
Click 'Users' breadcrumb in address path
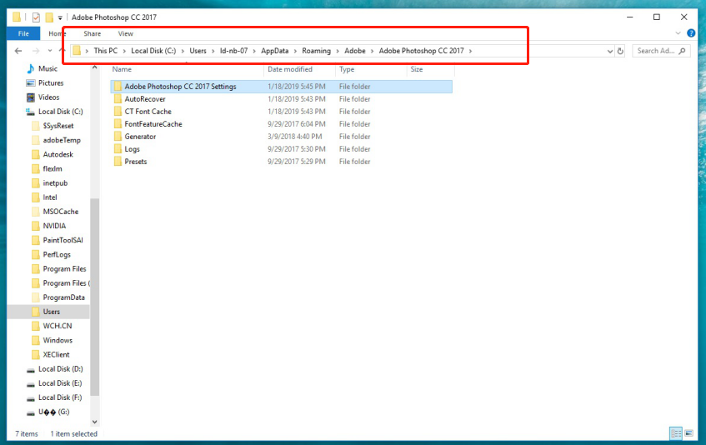point(198,51)
